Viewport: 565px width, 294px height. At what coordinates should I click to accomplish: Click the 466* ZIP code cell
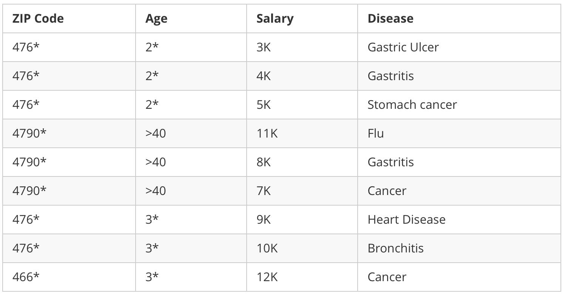(26, 277)
